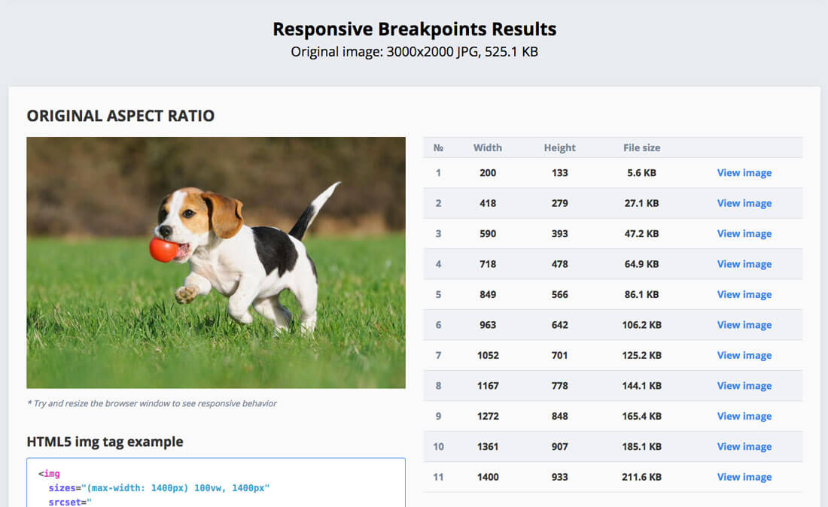The height and width of the screenshot is (507, 828).
Task: Click the Width column header
Action: (x=487, y=148)
